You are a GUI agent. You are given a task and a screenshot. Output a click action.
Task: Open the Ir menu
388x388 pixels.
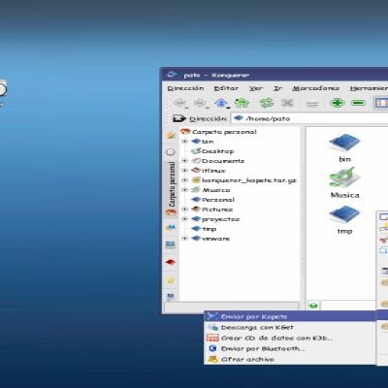click(277, 88)
